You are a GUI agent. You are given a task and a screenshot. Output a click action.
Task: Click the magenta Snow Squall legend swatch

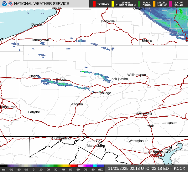tap(171, 4)
